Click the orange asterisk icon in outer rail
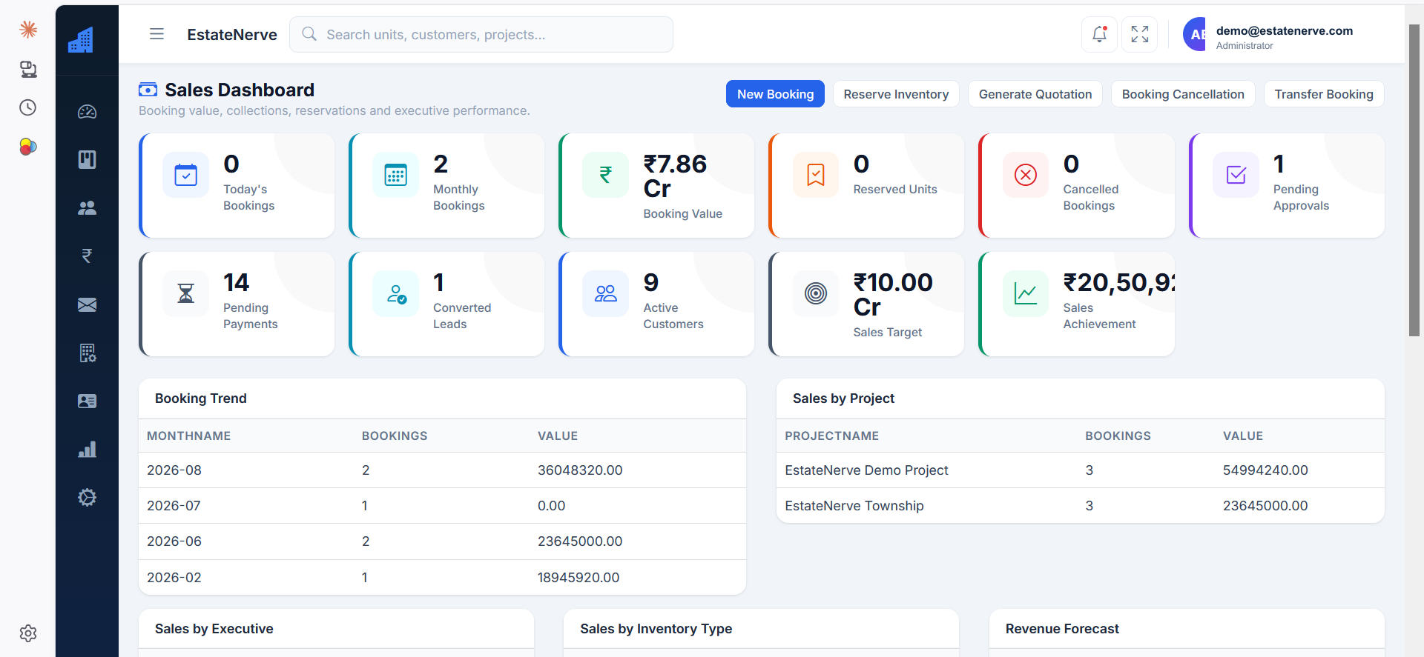Screen dimensions: 1424x657 click(28, 30)
